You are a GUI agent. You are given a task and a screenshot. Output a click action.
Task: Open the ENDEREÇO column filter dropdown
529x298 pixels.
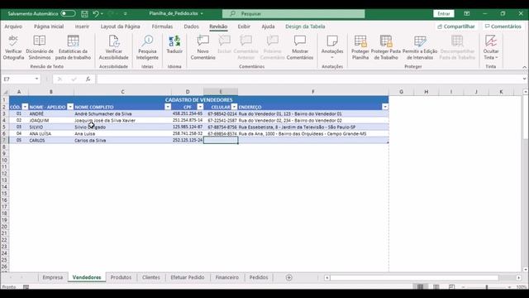385,107
